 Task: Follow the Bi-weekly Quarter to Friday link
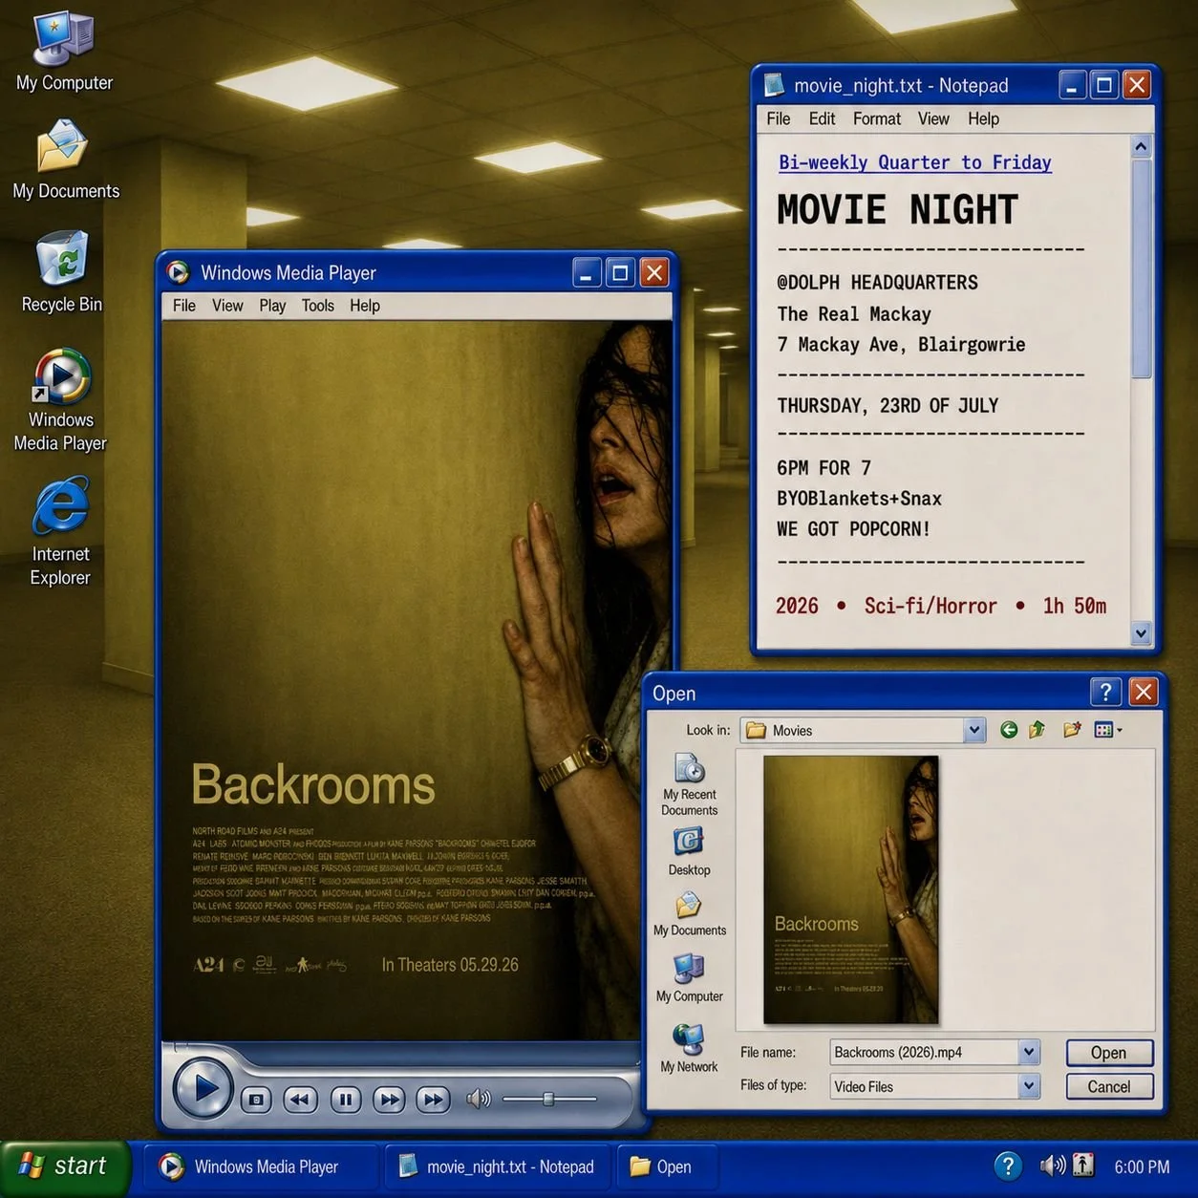(x=915, y=162)
